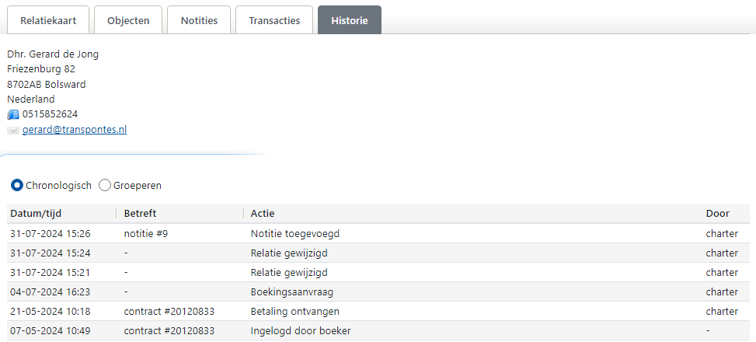
Task: Click the gerard@transpontes.nl email link
Action: click(x=75, y=130)
